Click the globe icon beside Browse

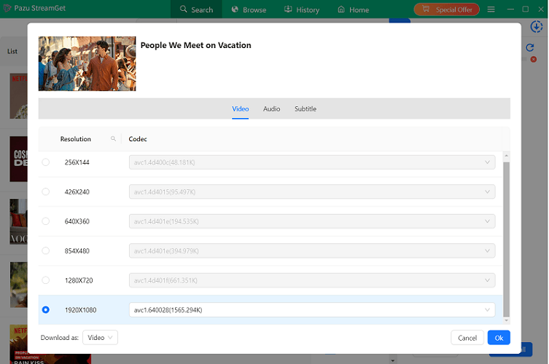(235, 9)
